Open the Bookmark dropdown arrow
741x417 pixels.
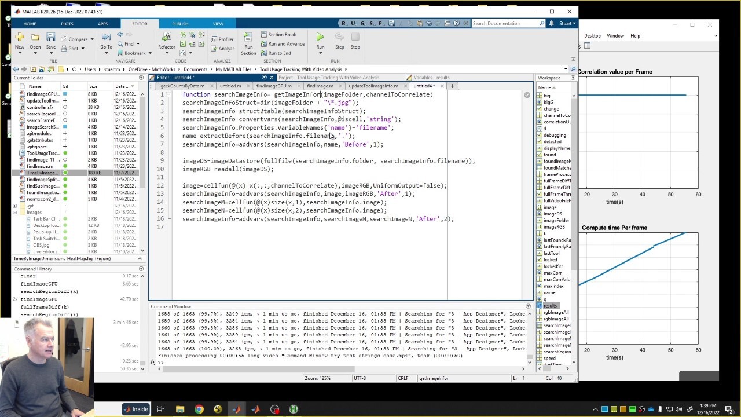pos(149,53)
